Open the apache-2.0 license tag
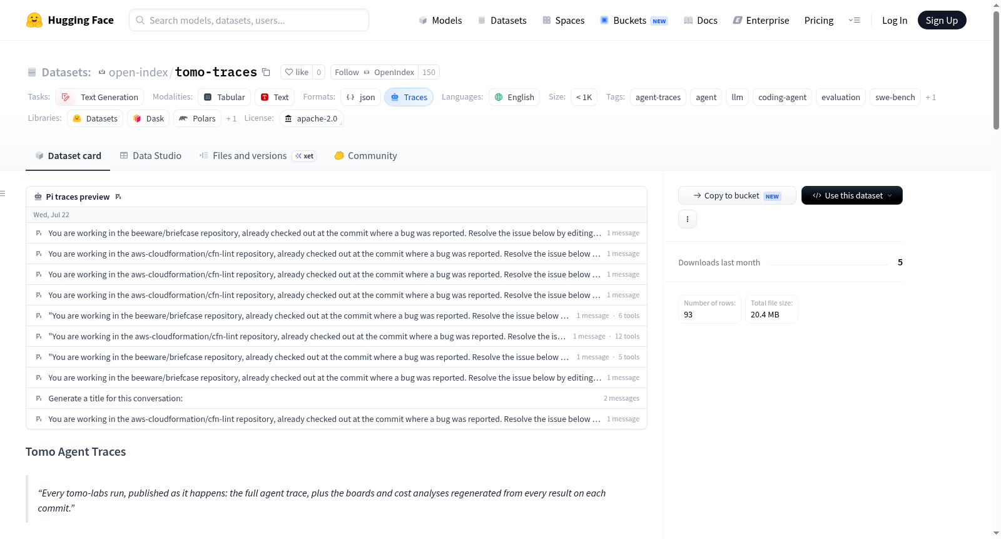The height and width of the screenshot is (539, 1001). (311, 118)
